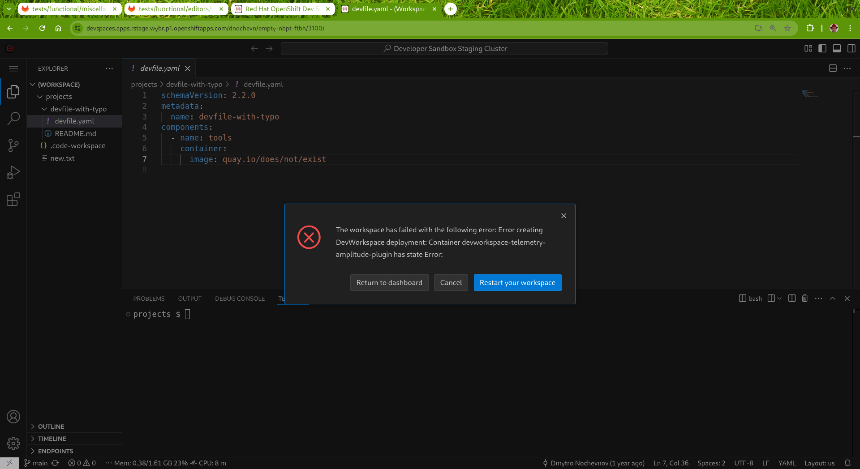The height and width of the screenshot is (469, 860).
Task: Kill the terminal with trash icon
Action: click(x=805, y=298)
